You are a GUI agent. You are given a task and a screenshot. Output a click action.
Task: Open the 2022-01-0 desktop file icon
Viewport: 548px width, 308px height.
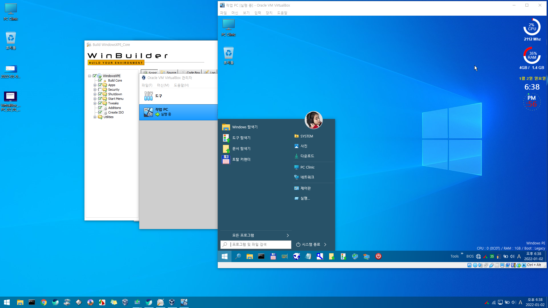(11, 71)
